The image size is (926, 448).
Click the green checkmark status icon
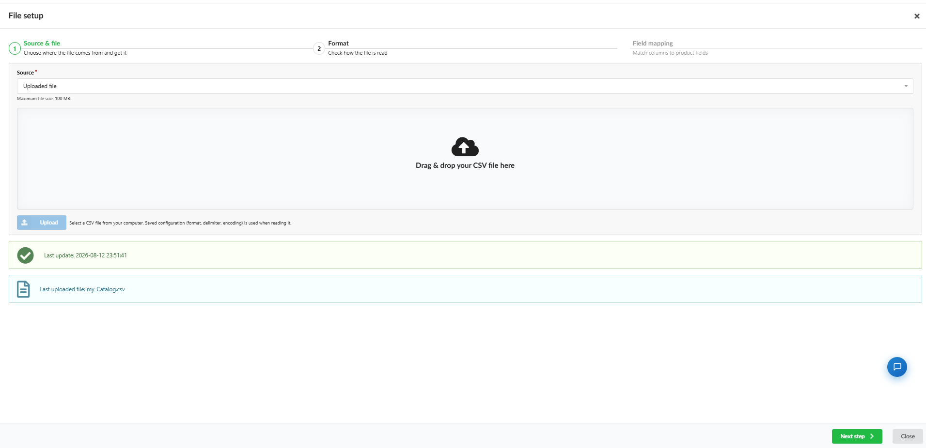coord(25,255)
